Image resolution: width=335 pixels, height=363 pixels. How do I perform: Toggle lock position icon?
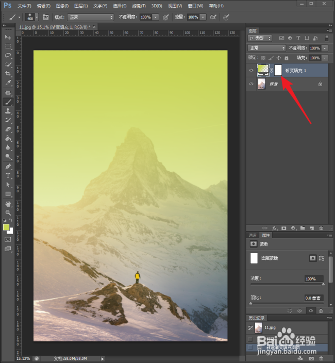pyautogui.click(x=279, y=58)
